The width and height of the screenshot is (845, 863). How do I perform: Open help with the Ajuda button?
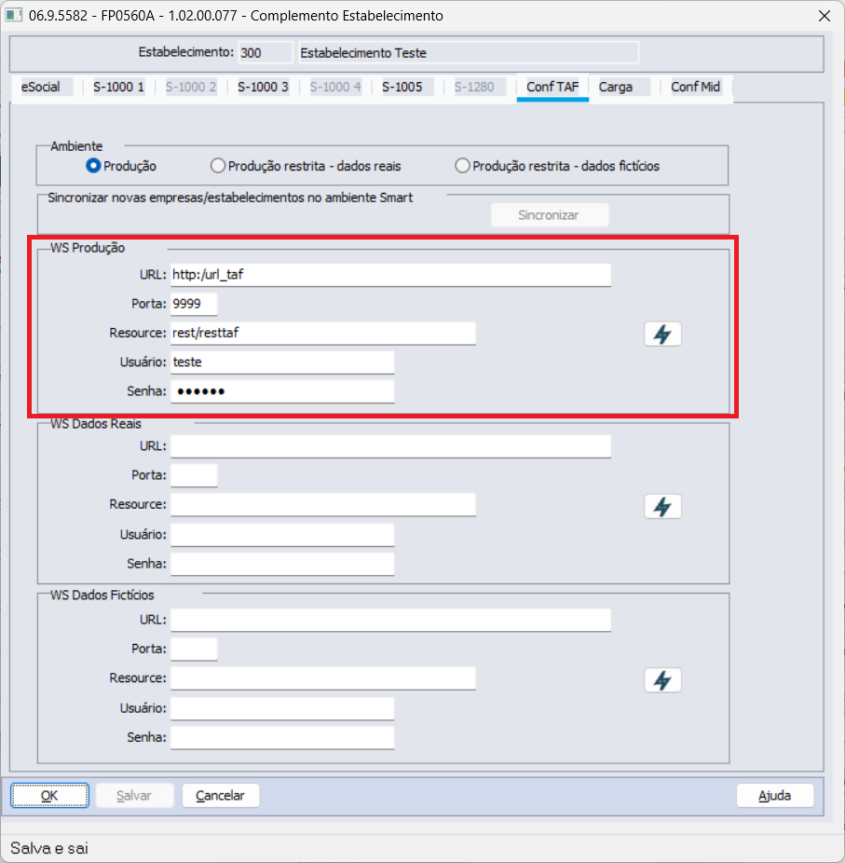click(774, 795)
